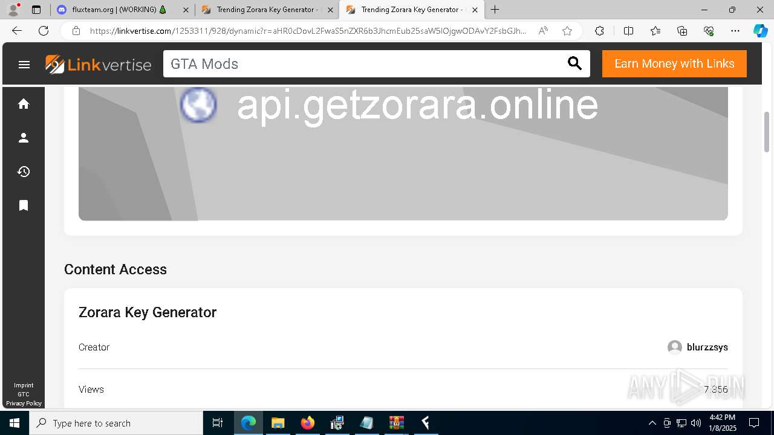Open the Linkvertise hamburger menu

[x=24, y=64]
